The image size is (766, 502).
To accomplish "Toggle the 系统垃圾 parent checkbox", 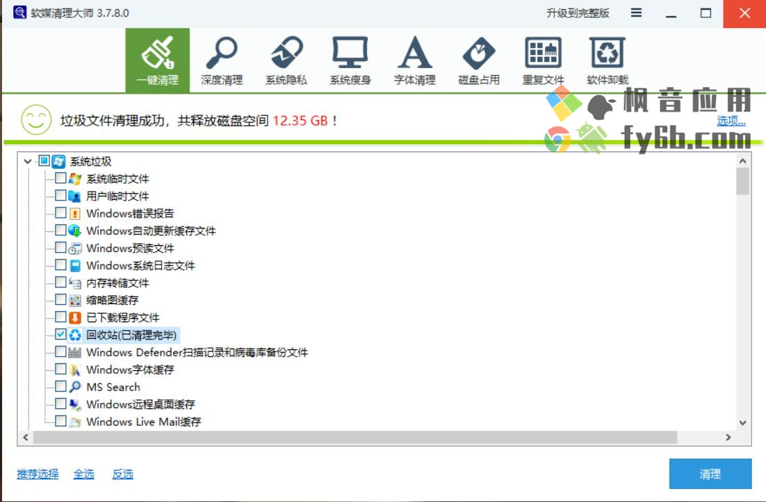I will (x=44, y=160).
